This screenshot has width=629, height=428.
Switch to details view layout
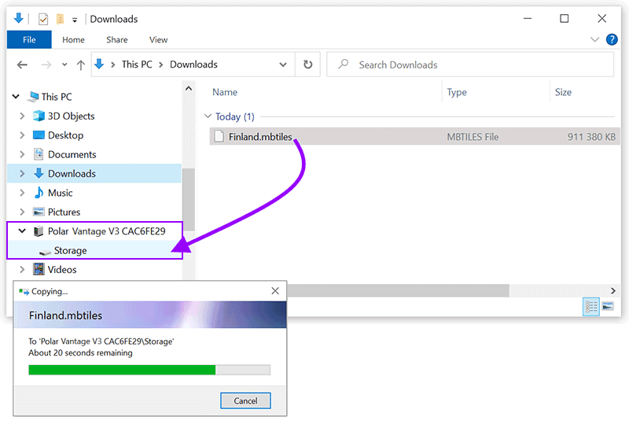pyautogui.click(x=591, y=307)
